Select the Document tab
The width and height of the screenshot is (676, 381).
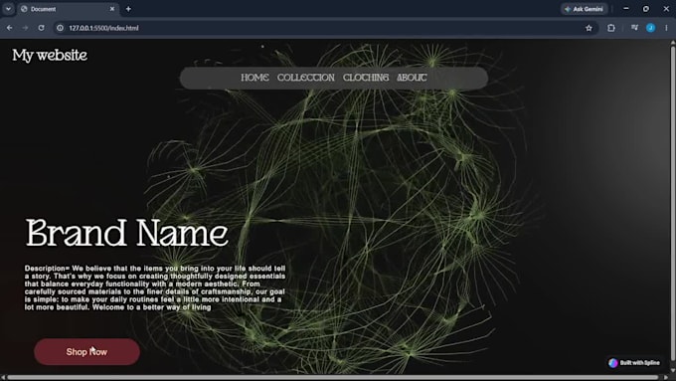(69, 9)
